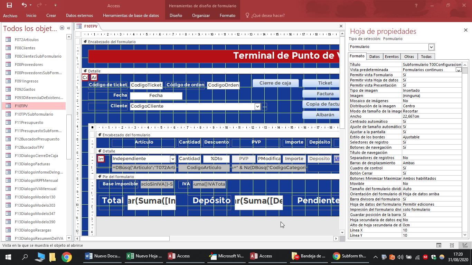This screenshot has height=265, width=472.
Task: Switch to Design view icon in status bar
Action: tap(465, 245)
